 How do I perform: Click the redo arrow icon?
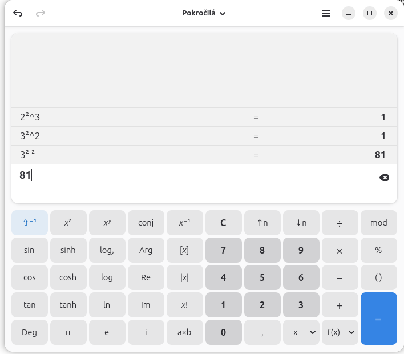click(40, 13)
